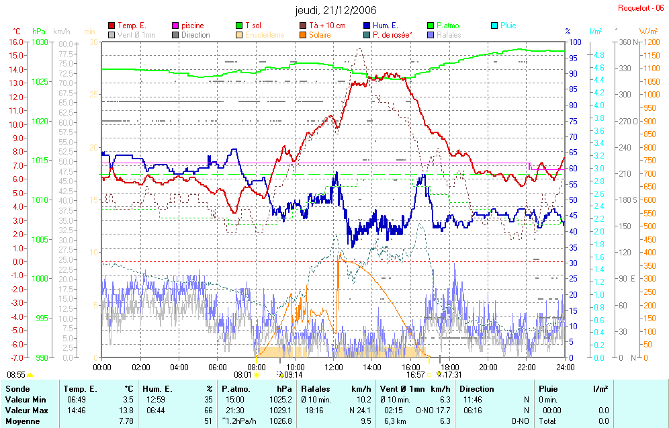This screenshot has height=428, width=669.
Task: Click the pressure trend ^1.2hPa/h
Action: (239, 421)
